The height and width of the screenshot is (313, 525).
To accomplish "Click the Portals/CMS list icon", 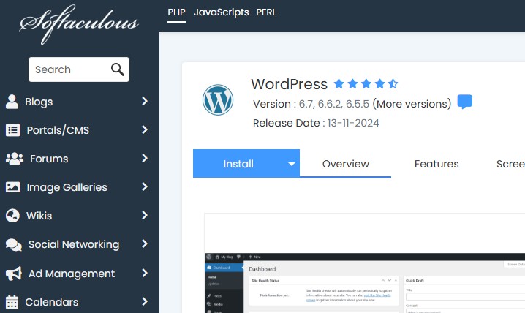I will tap(12, 130).
